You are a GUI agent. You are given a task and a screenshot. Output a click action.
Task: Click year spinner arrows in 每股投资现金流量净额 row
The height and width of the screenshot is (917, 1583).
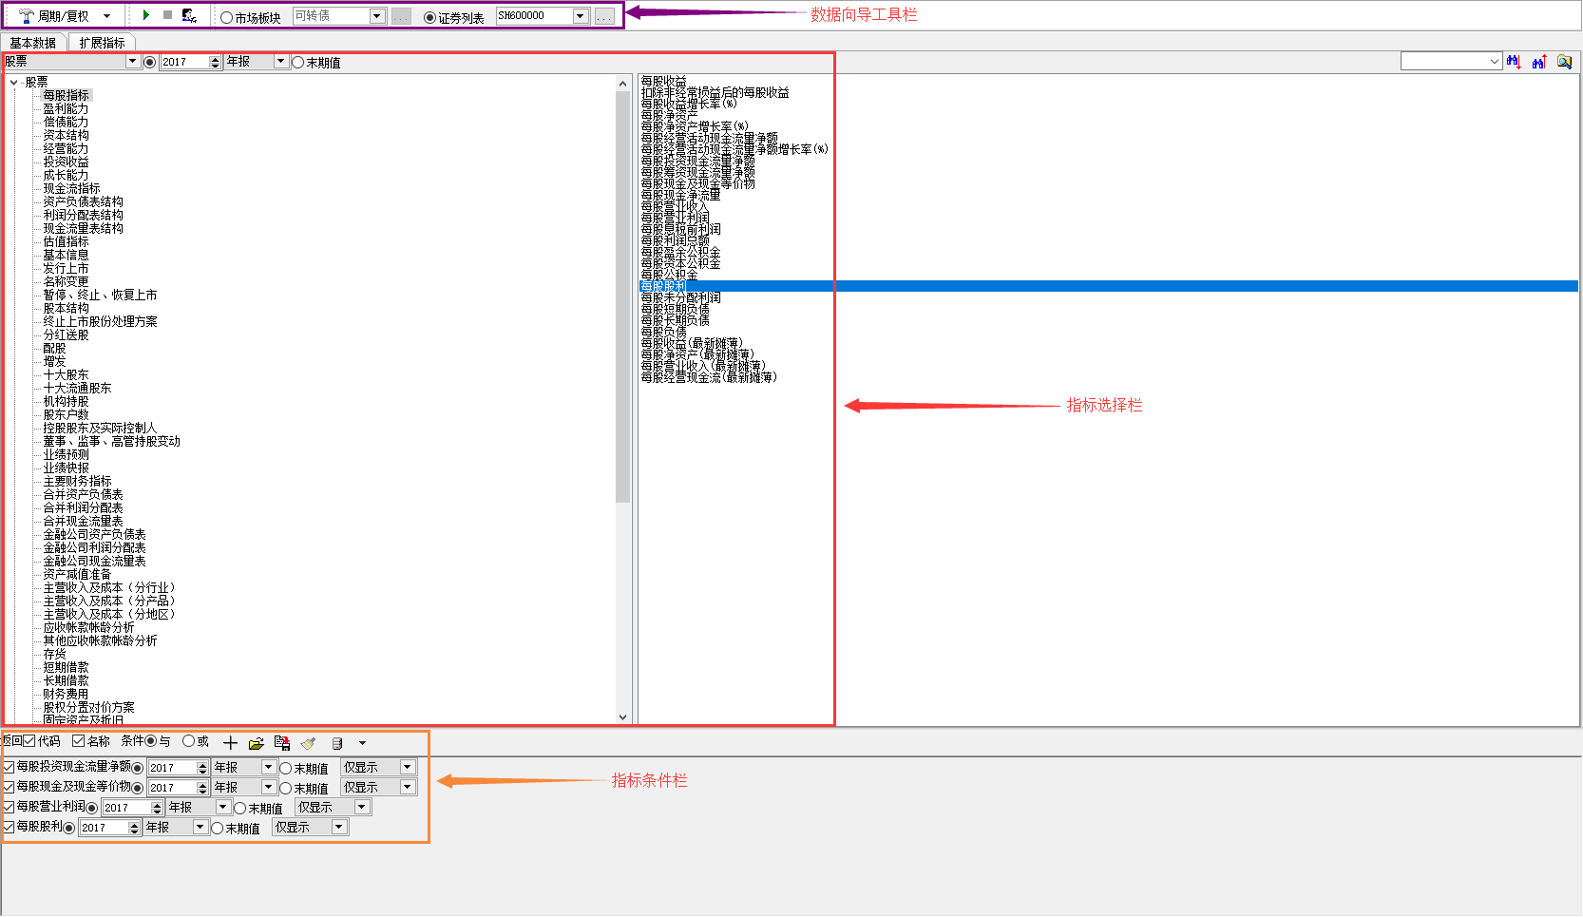coord(202,768)
